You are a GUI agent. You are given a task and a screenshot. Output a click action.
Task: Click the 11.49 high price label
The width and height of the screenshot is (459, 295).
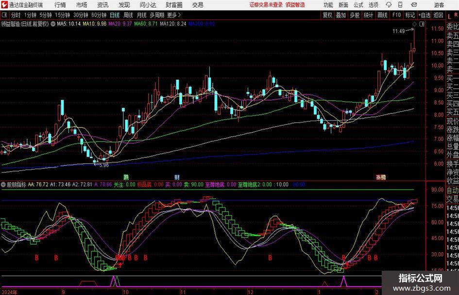tap(399, 31)
